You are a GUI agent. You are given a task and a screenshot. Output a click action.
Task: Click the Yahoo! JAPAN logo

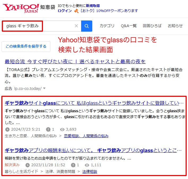(x=21, y=8)
